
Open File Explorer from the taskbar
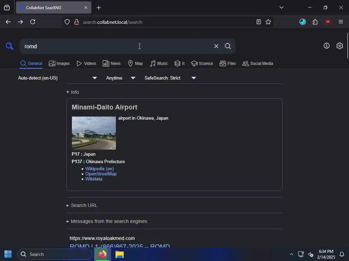[119, 254]
